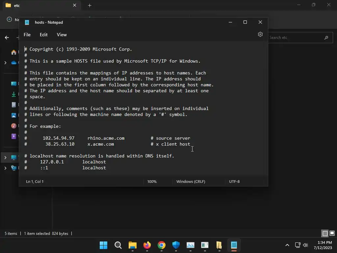Open Documents icon in Explorer sidebar
This screenshot has width=337, height=253.
click(x=14, y=104)
